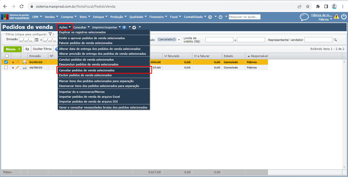The width and height of the screenshot is (348, 177).
Task: Open the page settings gear icon
Action: point(134,27)
